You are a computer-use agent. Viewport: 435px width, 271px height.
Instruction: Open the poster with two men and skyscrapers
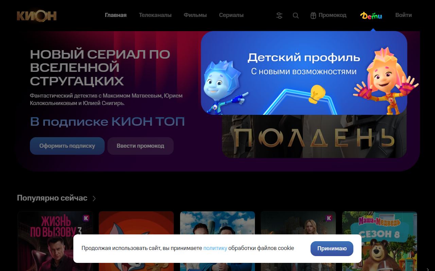tap(217, 241)
